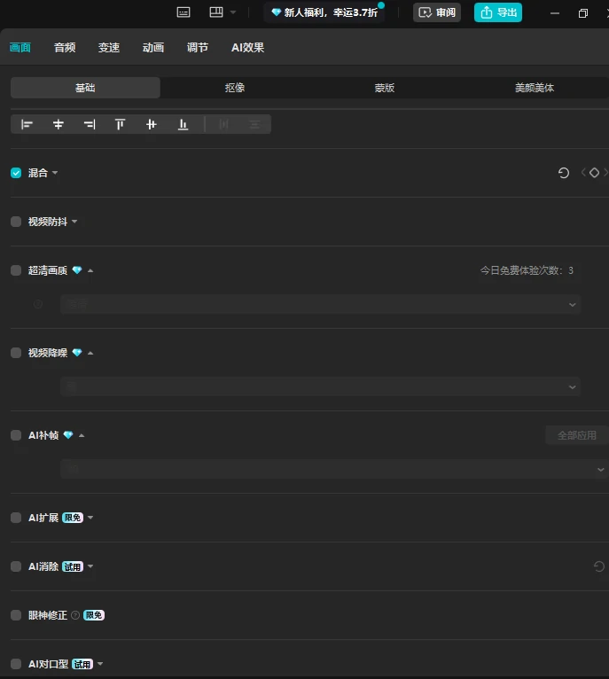
Task: Open the 视频降噪 level dropdown
Action: click(x=321, y=386)
